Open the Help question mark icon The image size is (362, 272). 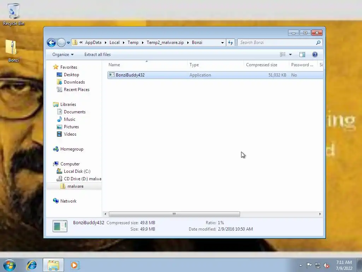[315, 54]
